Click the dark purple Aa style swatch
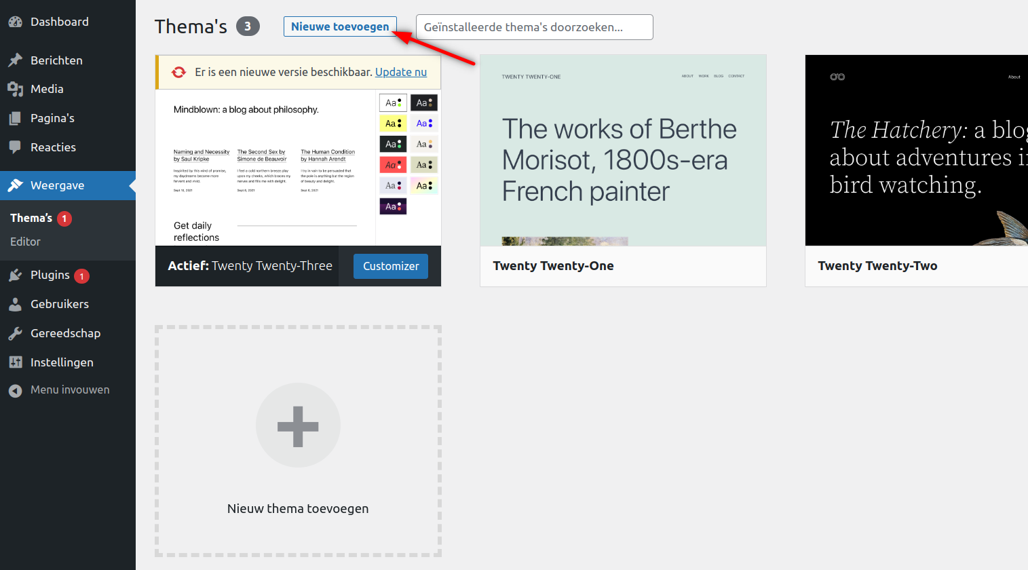 393,206
